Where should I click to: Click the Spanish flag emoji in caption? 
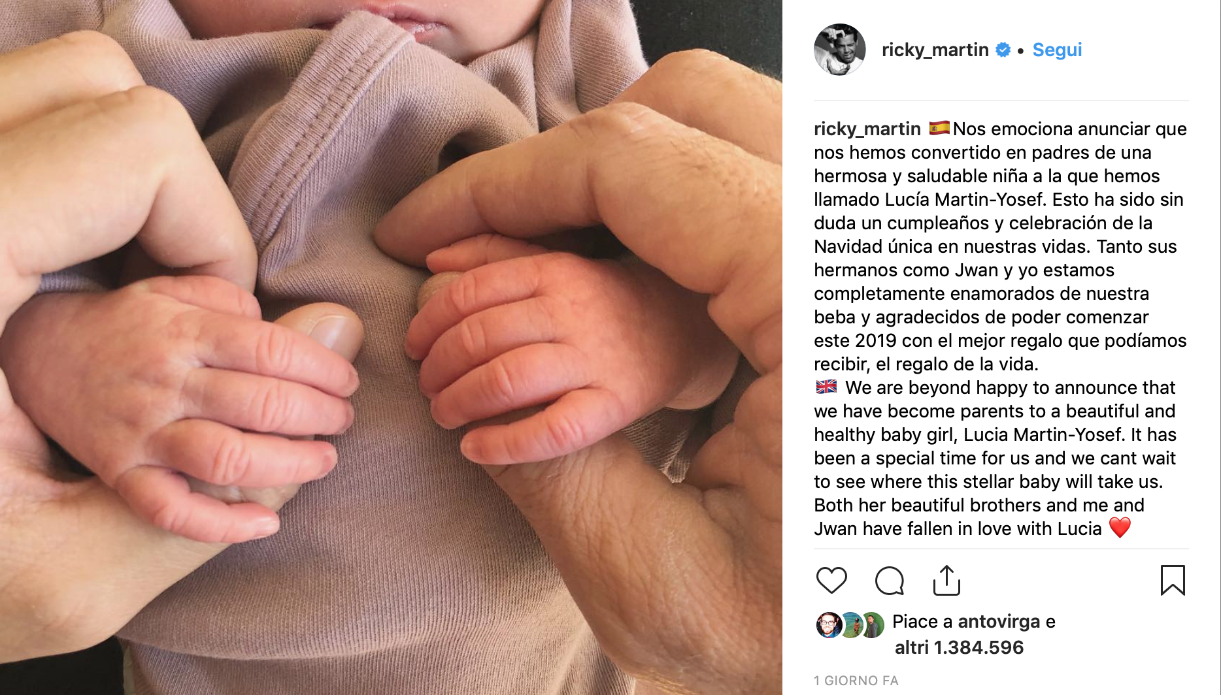tap(939, 128)
